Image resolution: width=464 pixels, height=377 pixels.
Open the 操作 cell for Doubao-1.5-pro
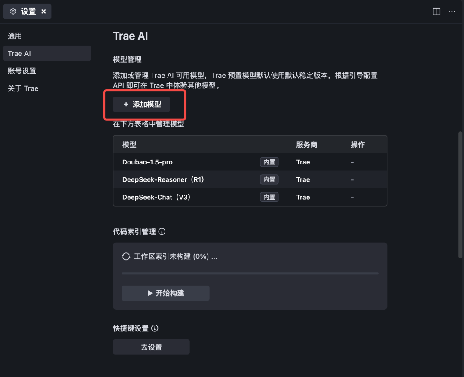pyautogui.click(x=352, y=162)
